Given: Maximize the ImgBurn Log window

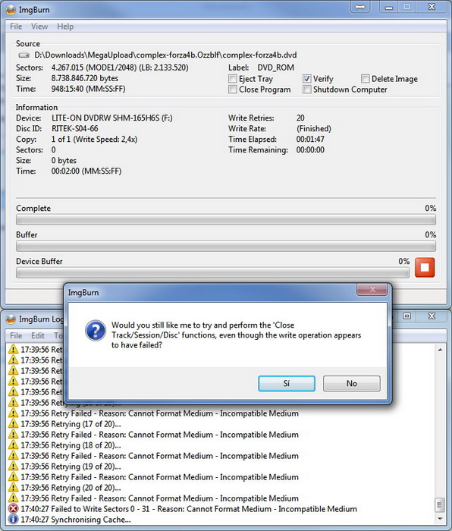Looking at the screenshot, I should (x=406, y=316).
